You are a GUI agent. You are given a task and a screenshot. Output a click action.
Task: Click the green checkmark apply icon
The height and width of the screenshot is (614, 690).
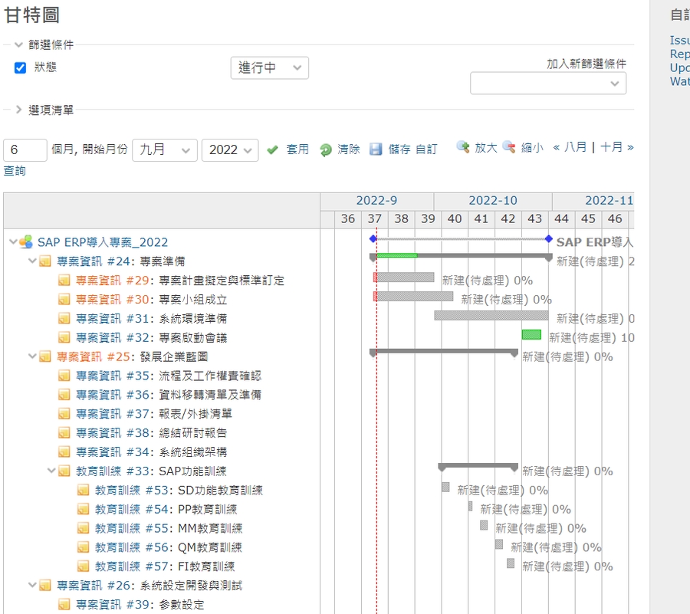[272, 150]
